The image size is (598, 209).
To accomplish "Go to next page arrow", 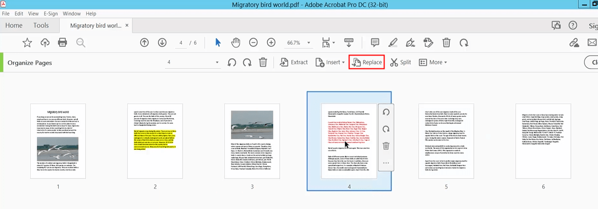I will (162, 43).
